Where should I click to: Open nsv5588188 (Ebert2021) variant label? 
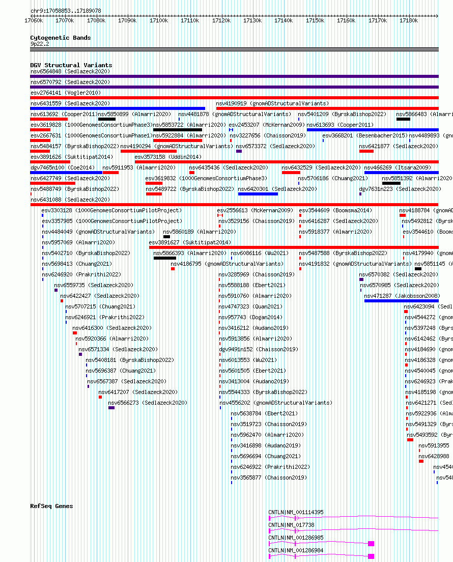(x=252, y=286)
